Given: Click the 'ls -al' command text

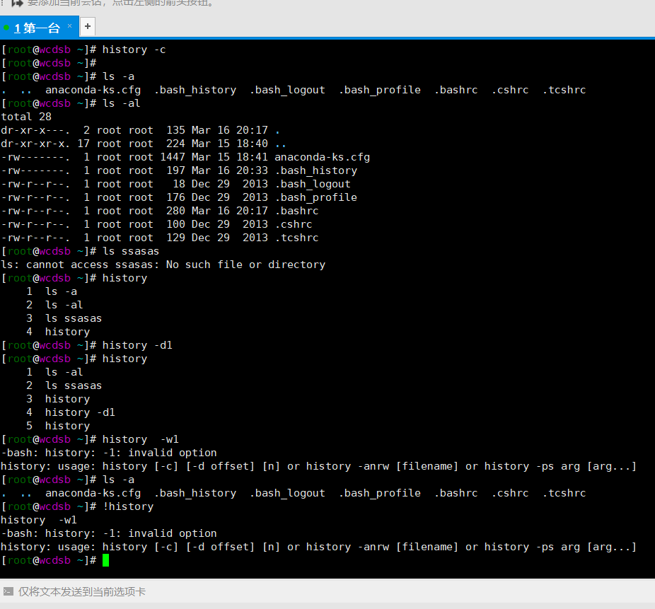Looking at the screenshot, I should 121,103.
